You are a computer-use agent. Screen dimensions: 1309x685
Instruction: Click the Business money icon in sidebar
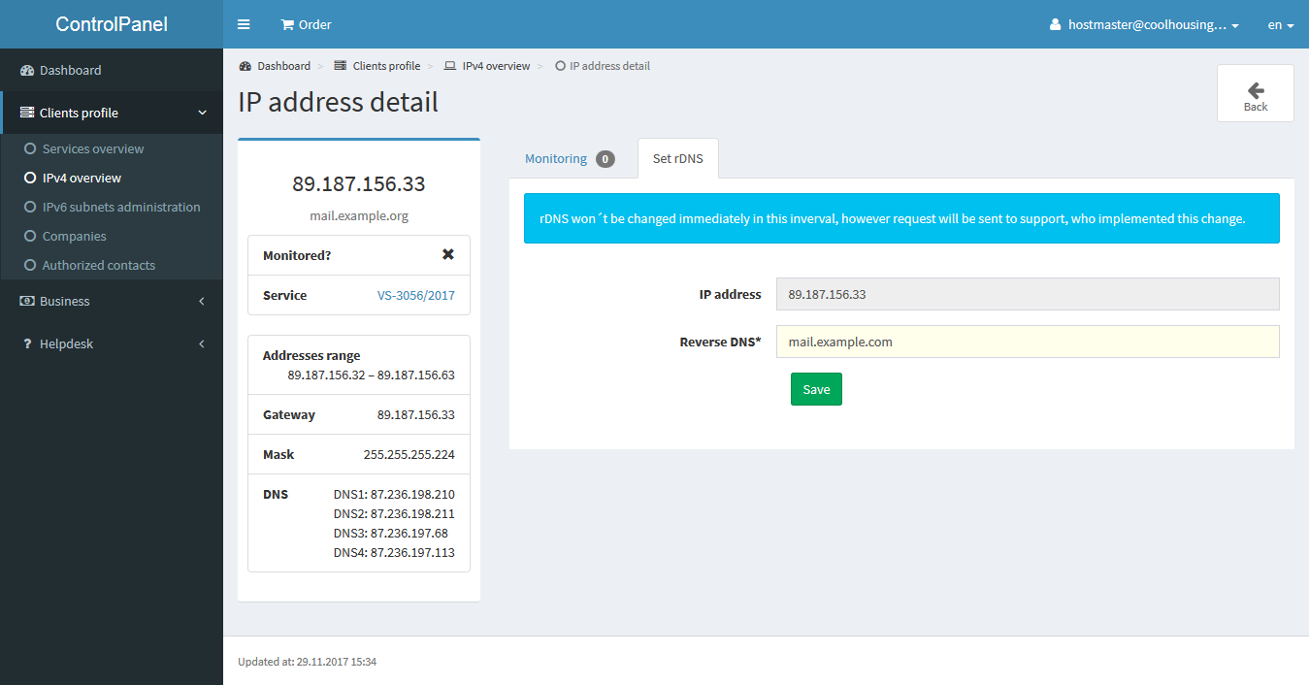point(27,302)
